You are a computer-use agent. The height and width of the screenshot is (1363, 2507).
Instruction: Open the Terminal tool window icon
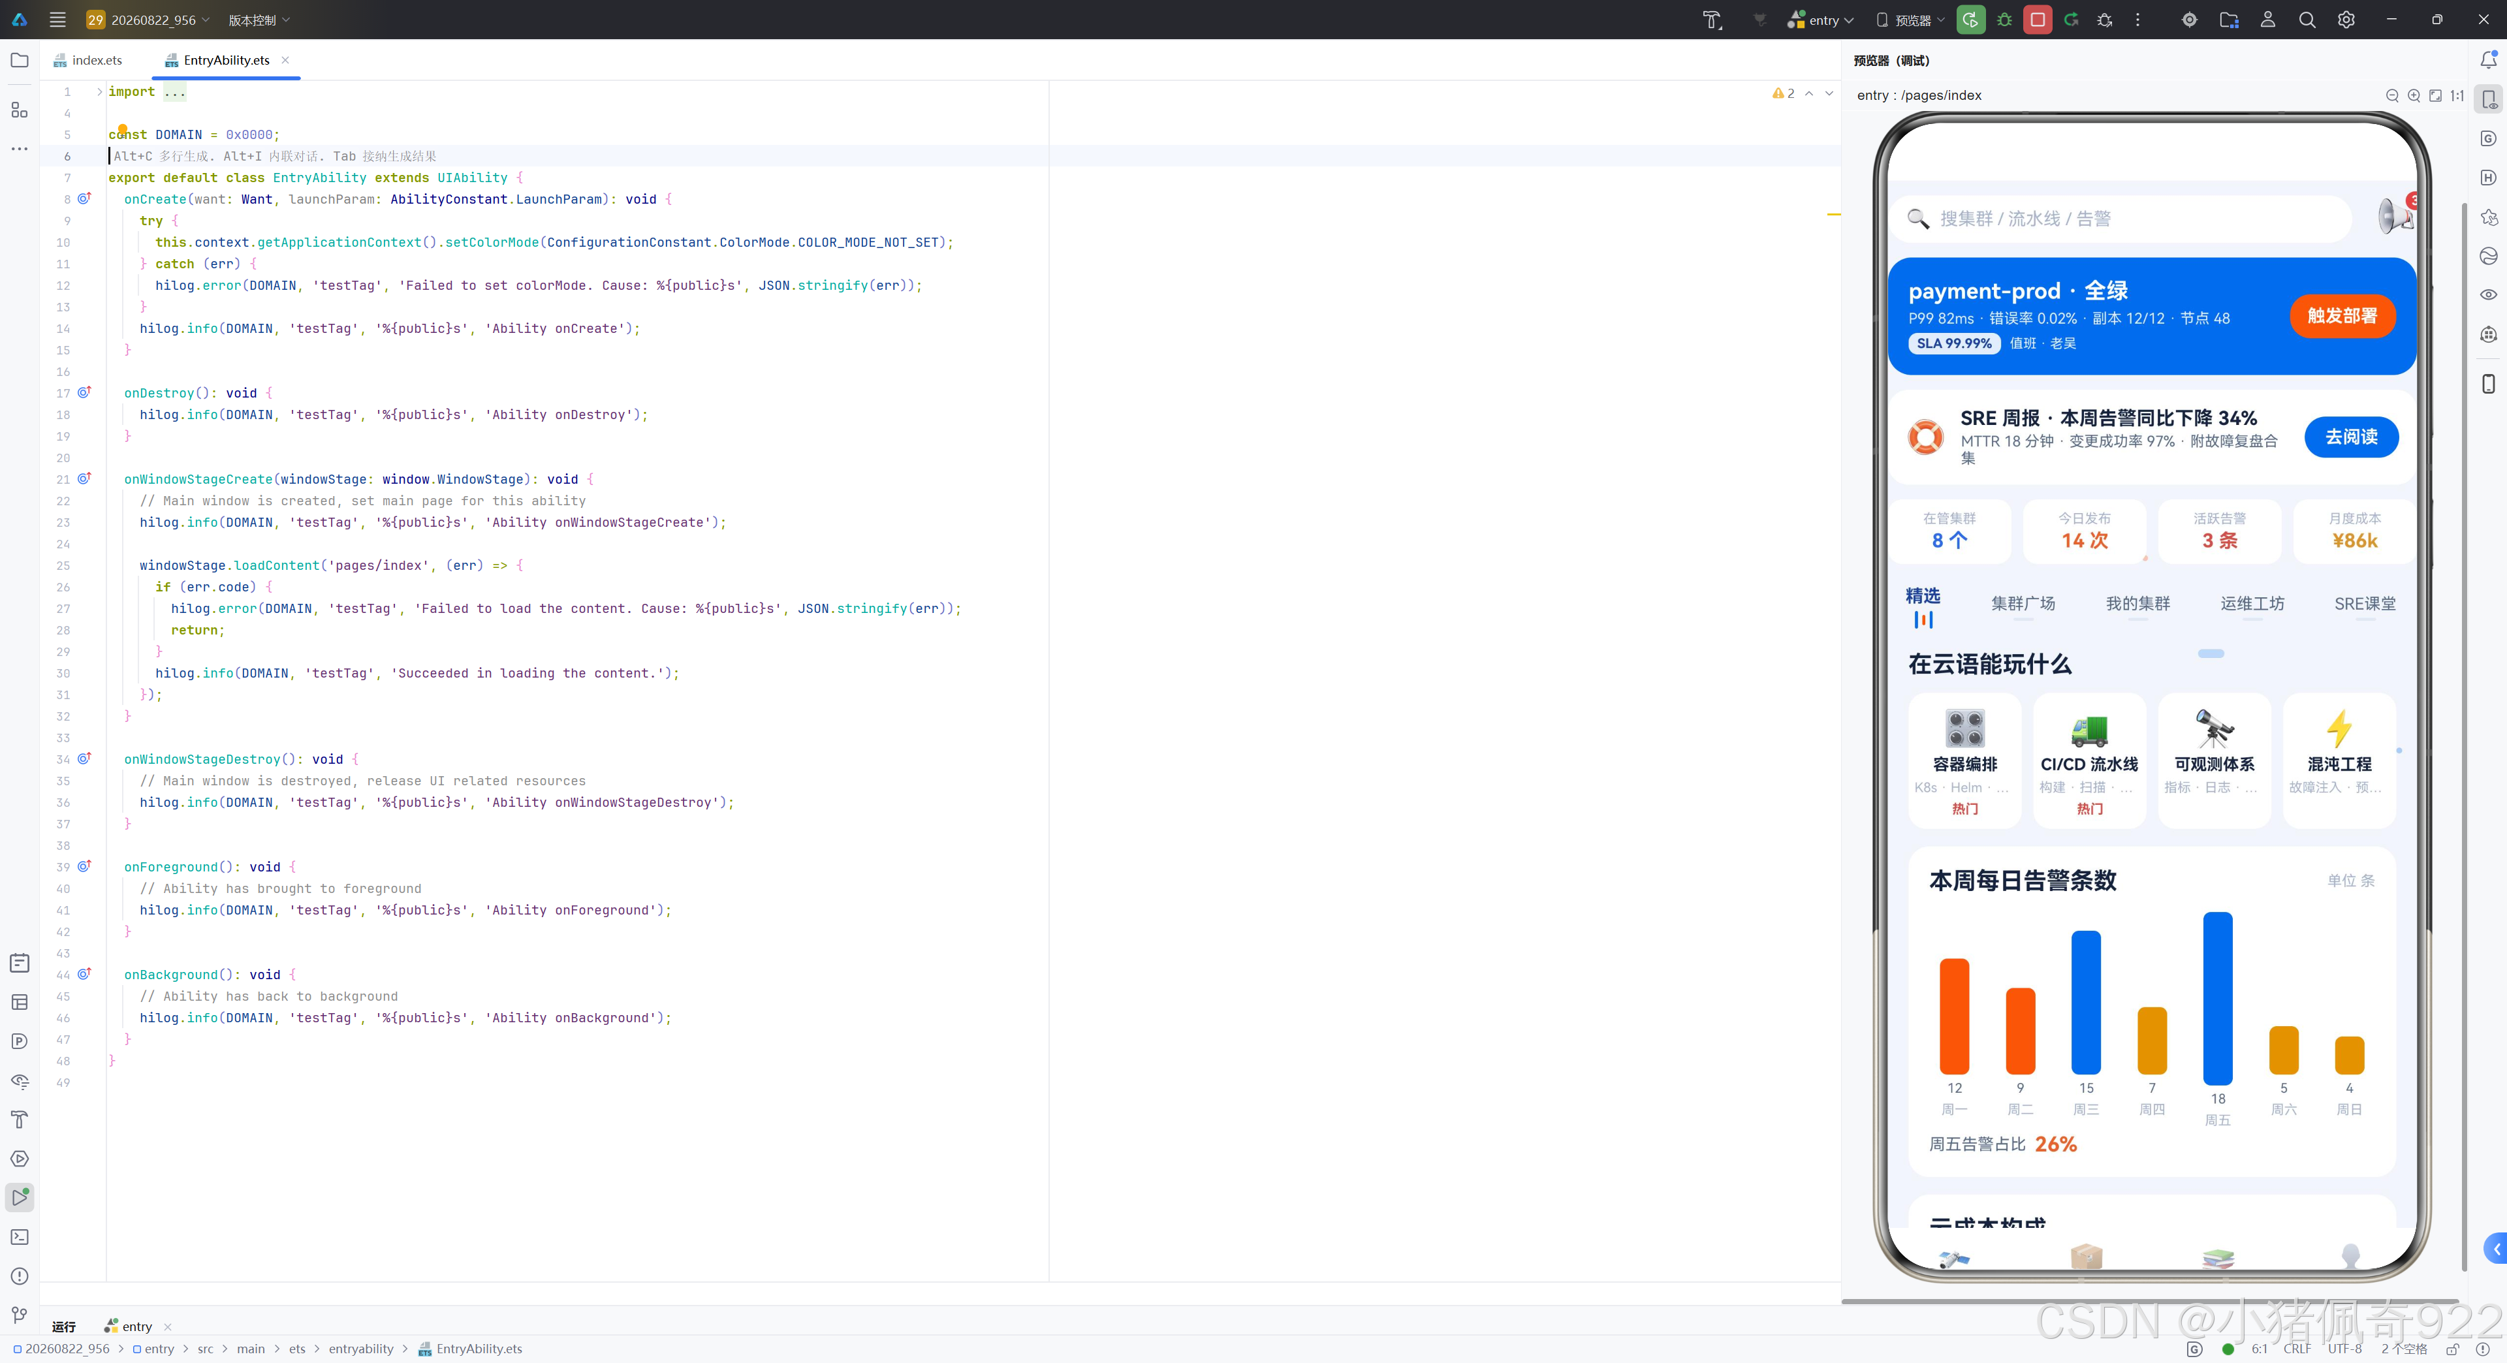click(20, 1236)
